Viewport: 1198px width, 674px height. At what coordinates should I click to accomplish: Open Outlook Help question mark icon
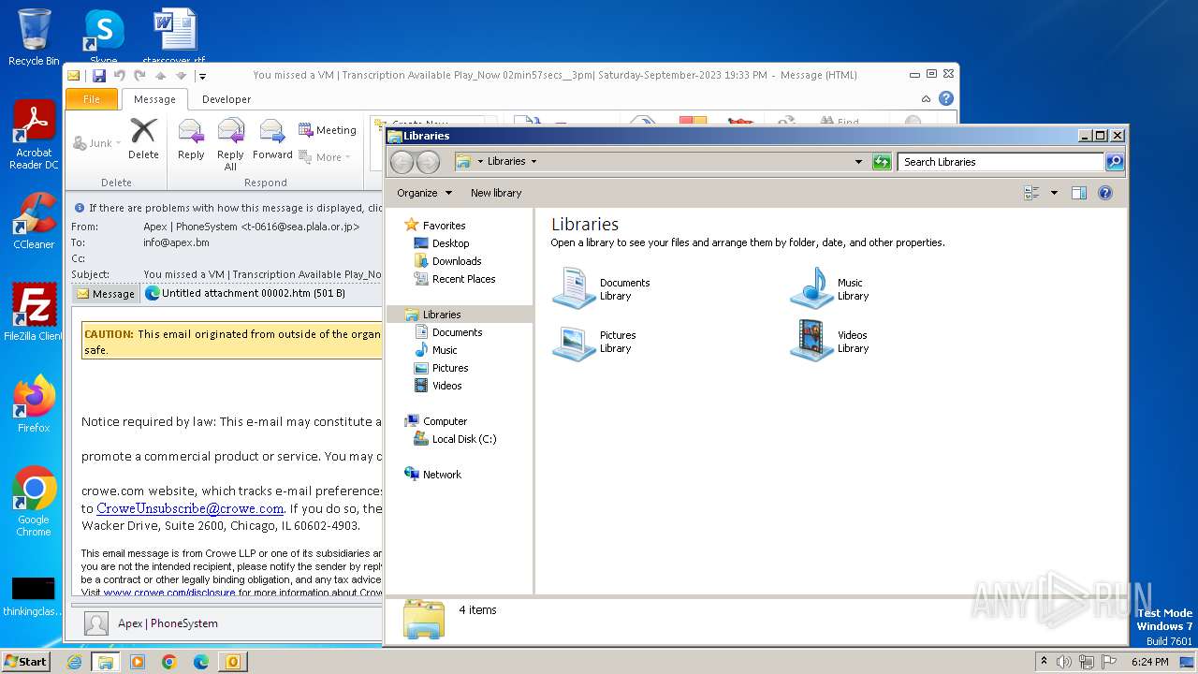coord(946,98)
